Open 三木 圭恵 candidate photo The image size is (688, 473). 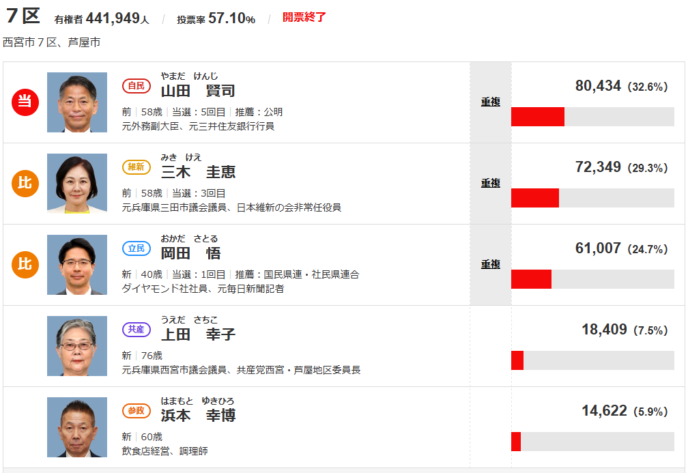point(77,184)
